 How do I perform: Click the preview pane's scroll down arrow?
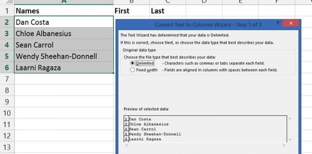(290, 139)
